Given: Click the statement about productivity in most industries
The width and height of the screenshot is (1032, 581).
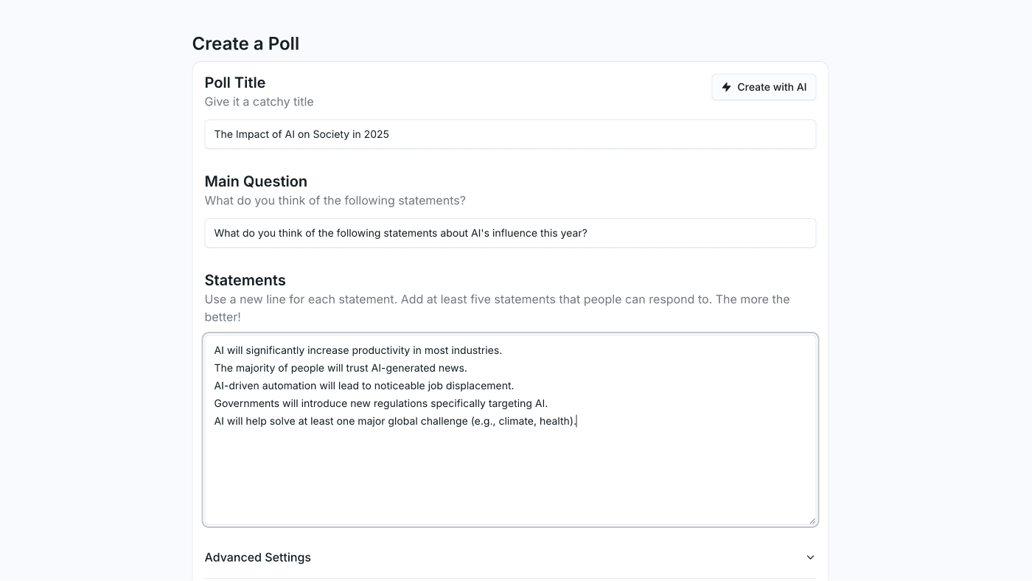Looking at the screenshot, I should [358, 349].
